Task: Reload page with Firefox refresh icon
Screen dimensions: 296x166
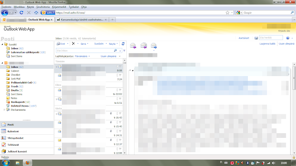Action: point(21,12)
